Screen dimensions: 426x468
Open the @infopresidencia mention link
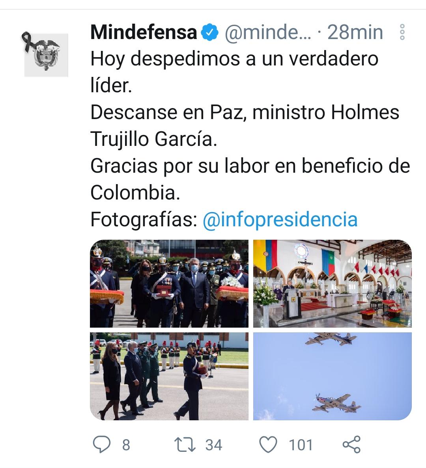click(280, 219)
